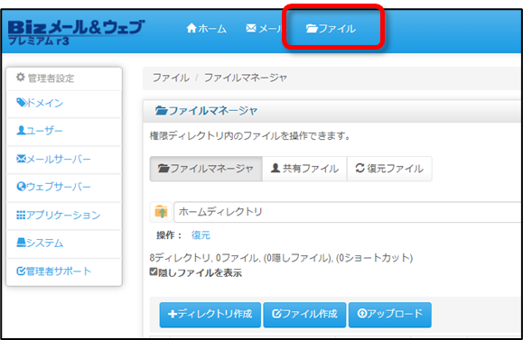
Task: Select the ユーザー person icon
Action: [x=21, y=130]
